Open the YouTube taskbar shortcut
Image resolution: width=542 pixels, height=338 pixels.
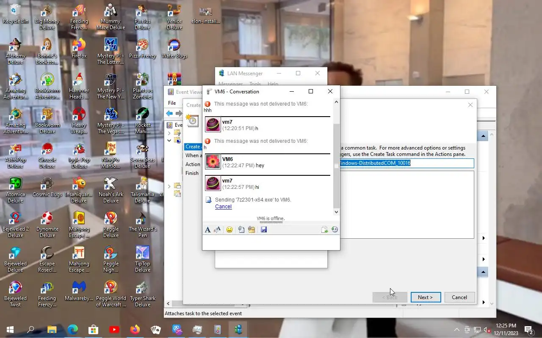[x=114, y=330]
